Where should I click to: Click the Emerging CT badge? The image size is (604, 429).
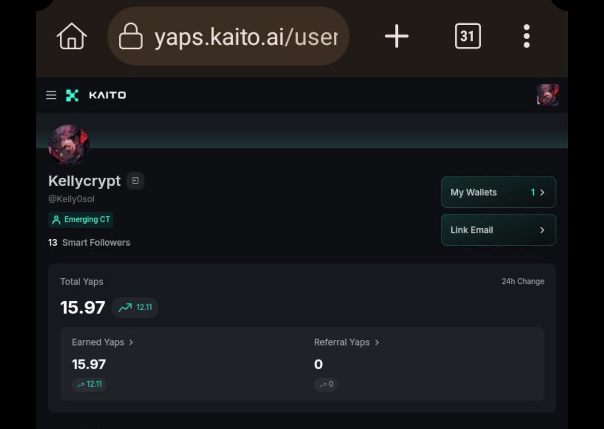coord(81,220)
